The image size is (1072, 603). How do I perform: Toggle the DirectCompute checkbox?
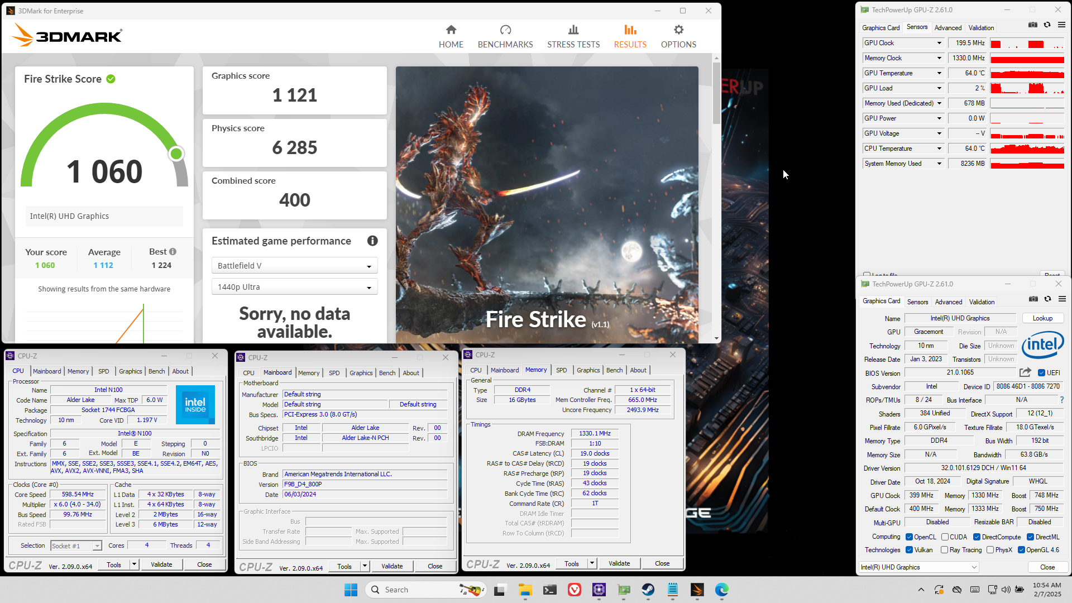[x=977, y=537]
